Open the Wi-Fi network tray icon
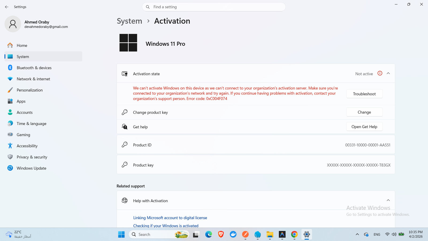 pyautogui.click(x=387, y=234)
